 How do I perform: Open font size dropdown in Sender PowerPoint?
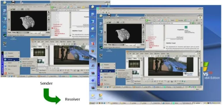(62, 44)
